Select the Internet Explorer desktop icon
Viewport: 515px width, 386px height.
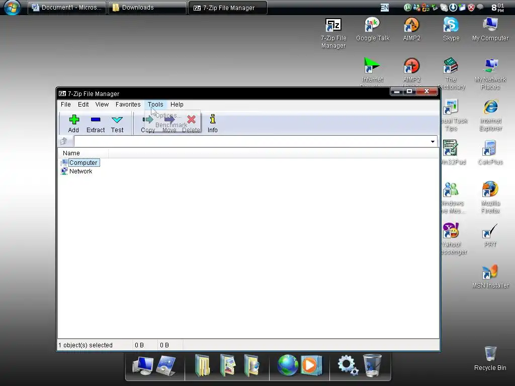coord(490,116)
